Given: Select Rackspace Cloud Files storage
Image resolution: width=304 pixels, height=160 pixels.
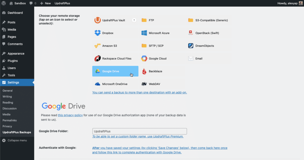Looking at the screenshot, I should 115,58.
